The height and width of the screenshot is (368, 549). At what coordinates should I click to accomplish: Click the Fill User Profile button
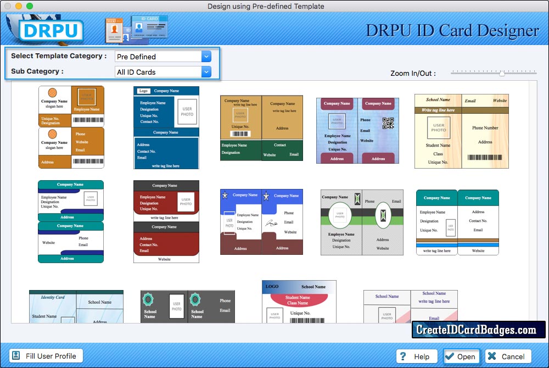click(x=46, y=356)
